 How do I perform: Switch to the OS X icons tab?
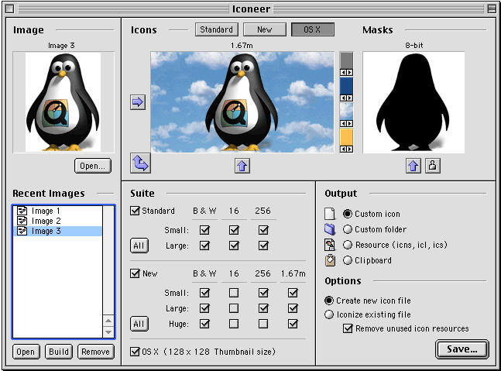coord(313,29)
